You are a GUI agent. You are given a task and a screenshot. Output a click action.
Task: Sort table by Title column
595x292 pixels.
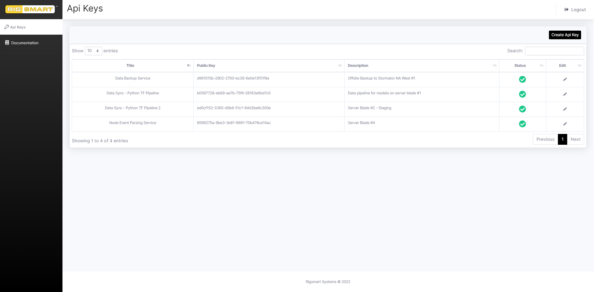pos(131,66)
